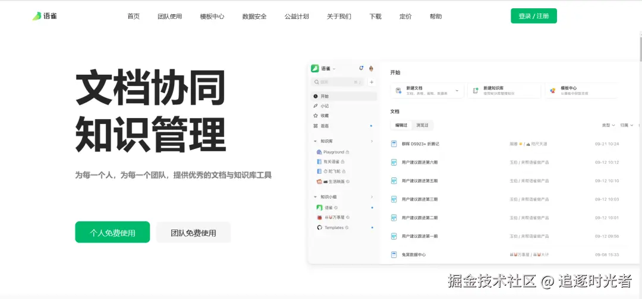Open 团队使用 in the navigation bar
Screen dimensions: 642x299
pos(170,17)
